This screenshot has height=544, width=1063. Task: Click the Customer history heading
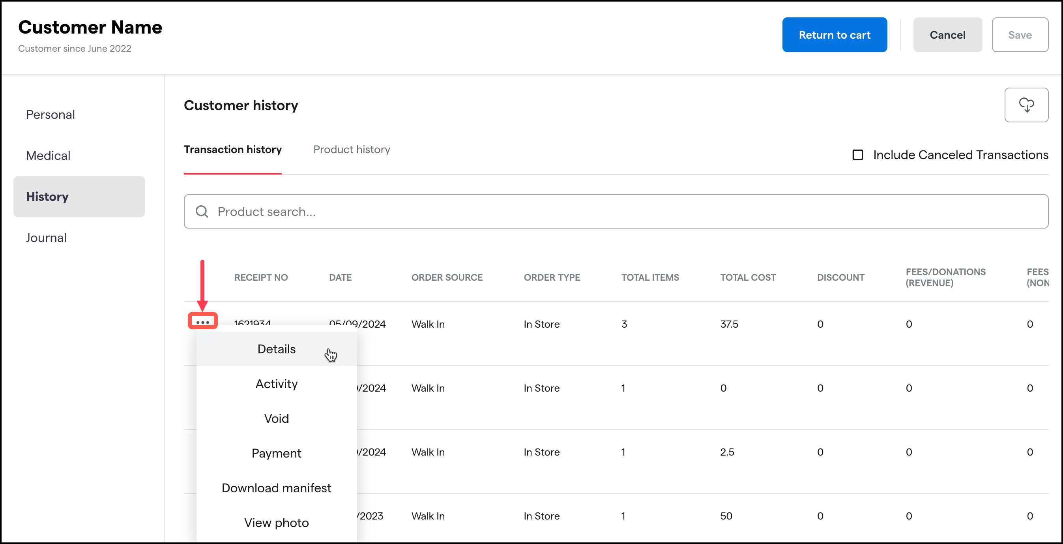tap(241, 105)
